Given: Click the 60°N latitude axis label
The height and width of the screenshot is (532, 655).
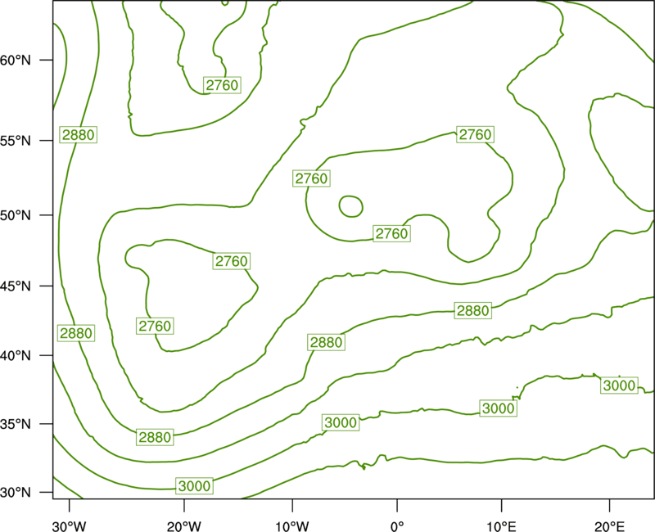Looking at the screenshot, I should pyautogui.click(x=16, y=60).
